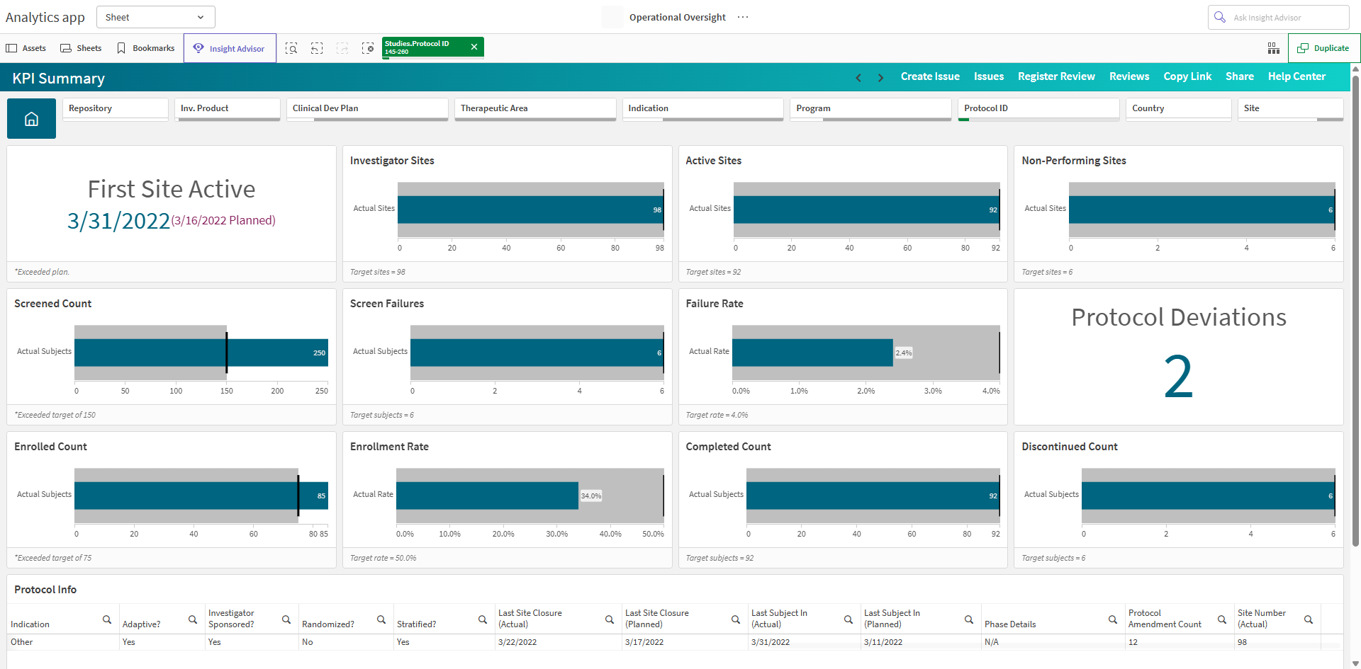This screenshot has height=669, width=1361.
Task: Select the '12' amendment count cell
Action: click(1178, 642)
